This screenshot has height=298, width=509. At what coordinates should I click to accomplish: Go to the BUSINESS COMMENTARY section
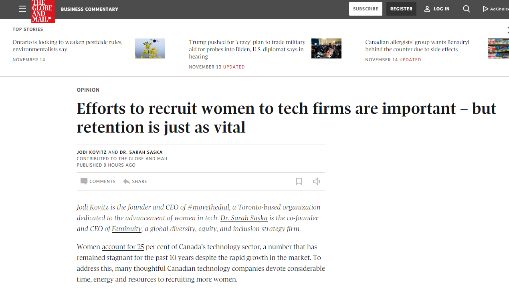[x=89, y=9]
